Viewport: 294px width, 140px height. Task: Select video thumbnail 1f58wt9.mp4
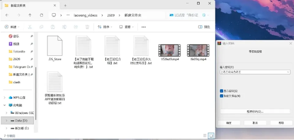[x=169, y=50]
